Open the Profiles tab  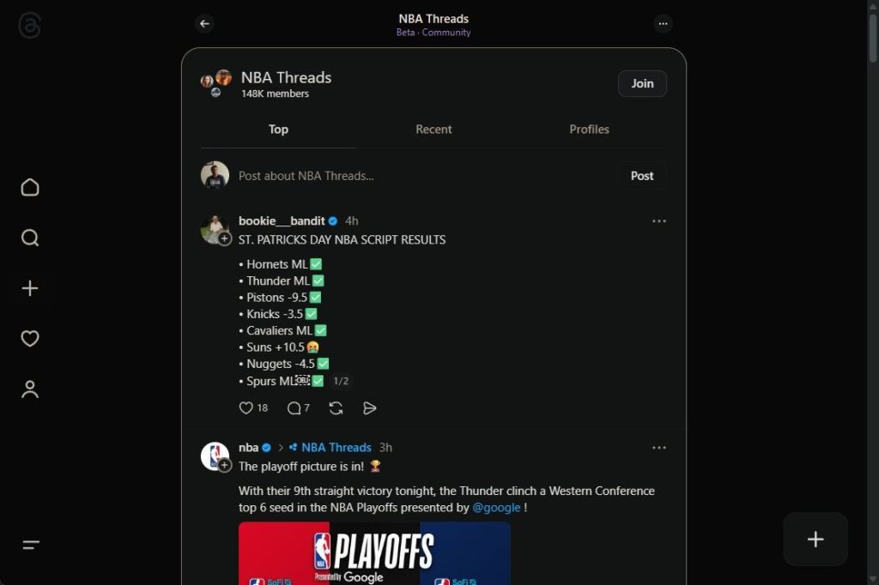tap(589, 129)
